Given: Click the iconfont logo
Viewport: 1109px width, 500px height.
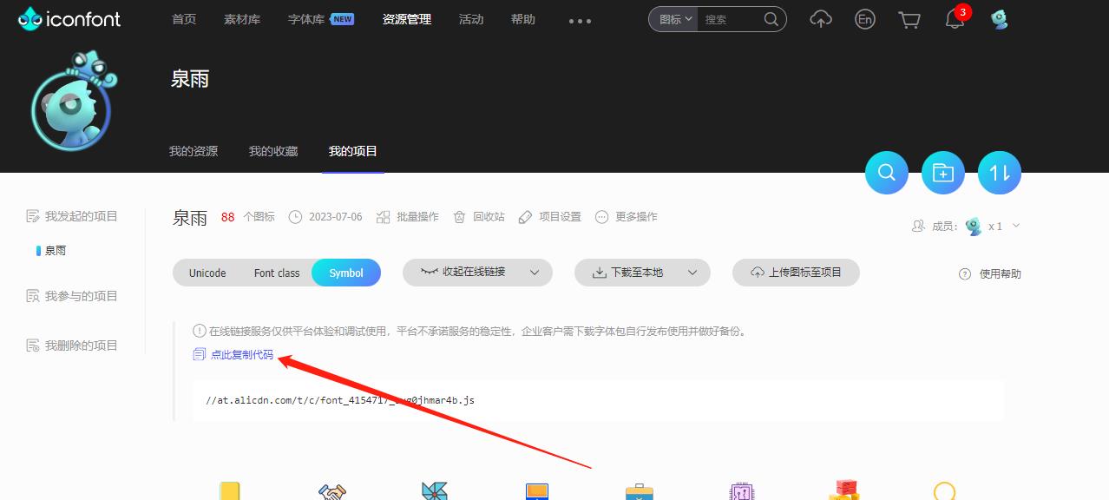Looking at the screenshot, I should click(69, 17).
